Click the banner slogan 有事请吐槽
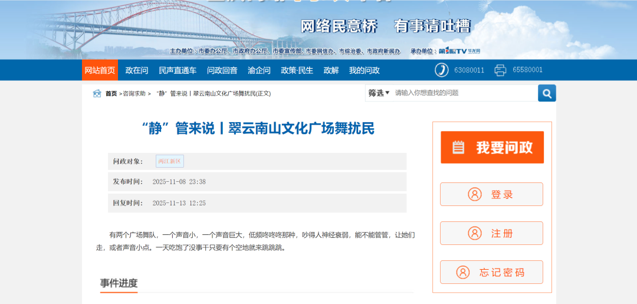The height and width of the screenshot is (304, 637). [x=432, y=27]
